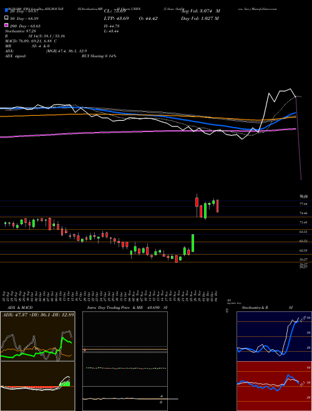Screen dimensions: 312x411
Task: Click the 'ADX: 47.37 +DY: 36.1 -DY: 12.89' header
Action: (38, 314)
